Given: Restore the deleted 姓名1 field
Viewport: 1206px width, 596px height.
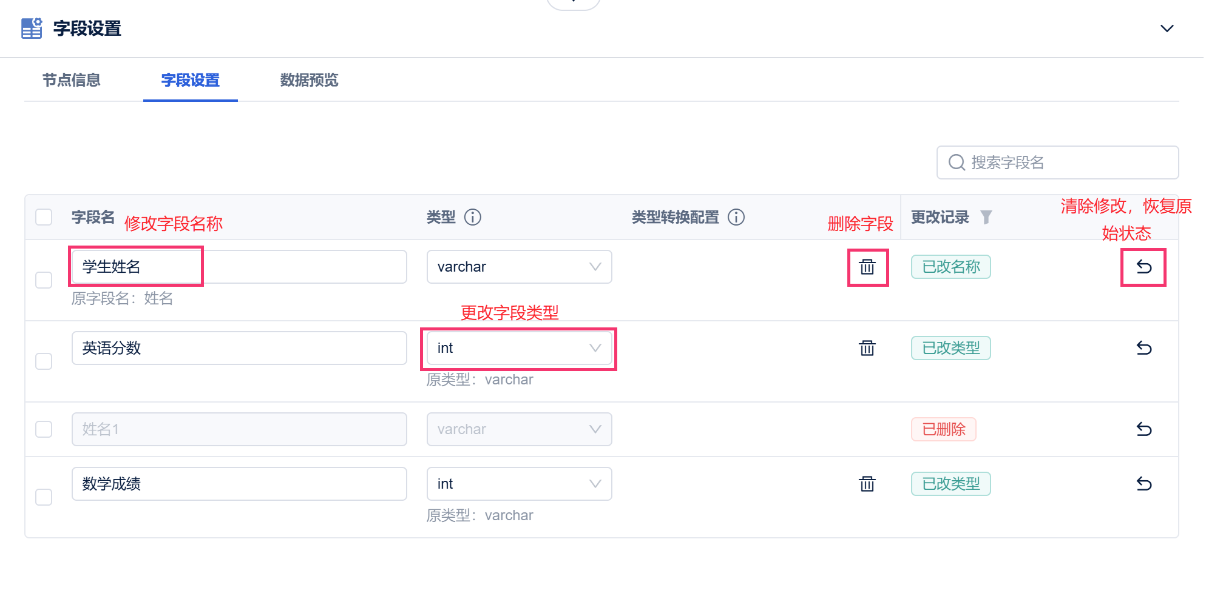Looking at the screenshot, I should click(1143, 429).
